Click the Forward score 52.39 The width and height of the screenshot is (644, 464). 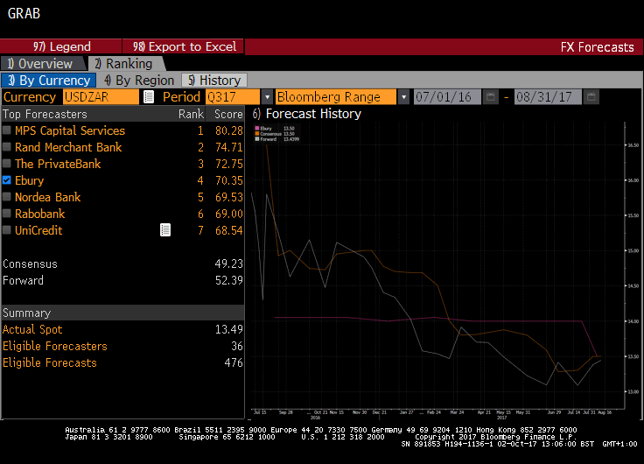pyautogui.click(x=228, y=280)
